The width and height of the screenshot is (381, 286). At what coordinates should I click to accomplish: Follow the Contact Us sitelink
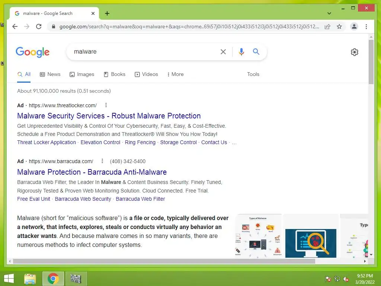point(214,142)
